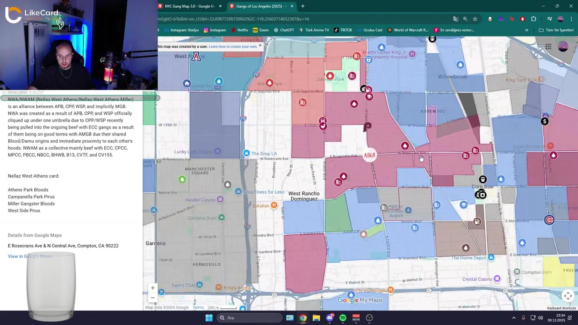This screenshot has height=325, width=578.
Task: Open the Windows Start menu
Action: coord(209,318)
